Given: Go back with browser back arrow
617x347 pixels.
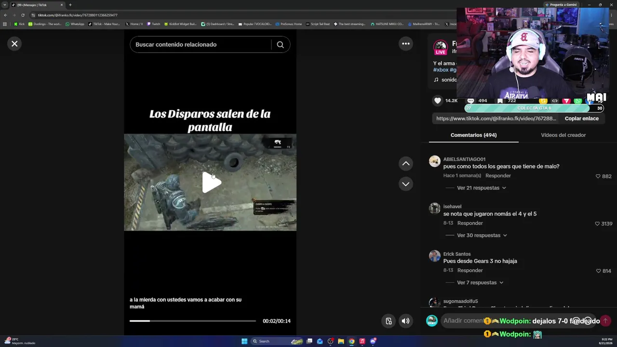Looking at the screenshot, I should click(x=5, y=15).
